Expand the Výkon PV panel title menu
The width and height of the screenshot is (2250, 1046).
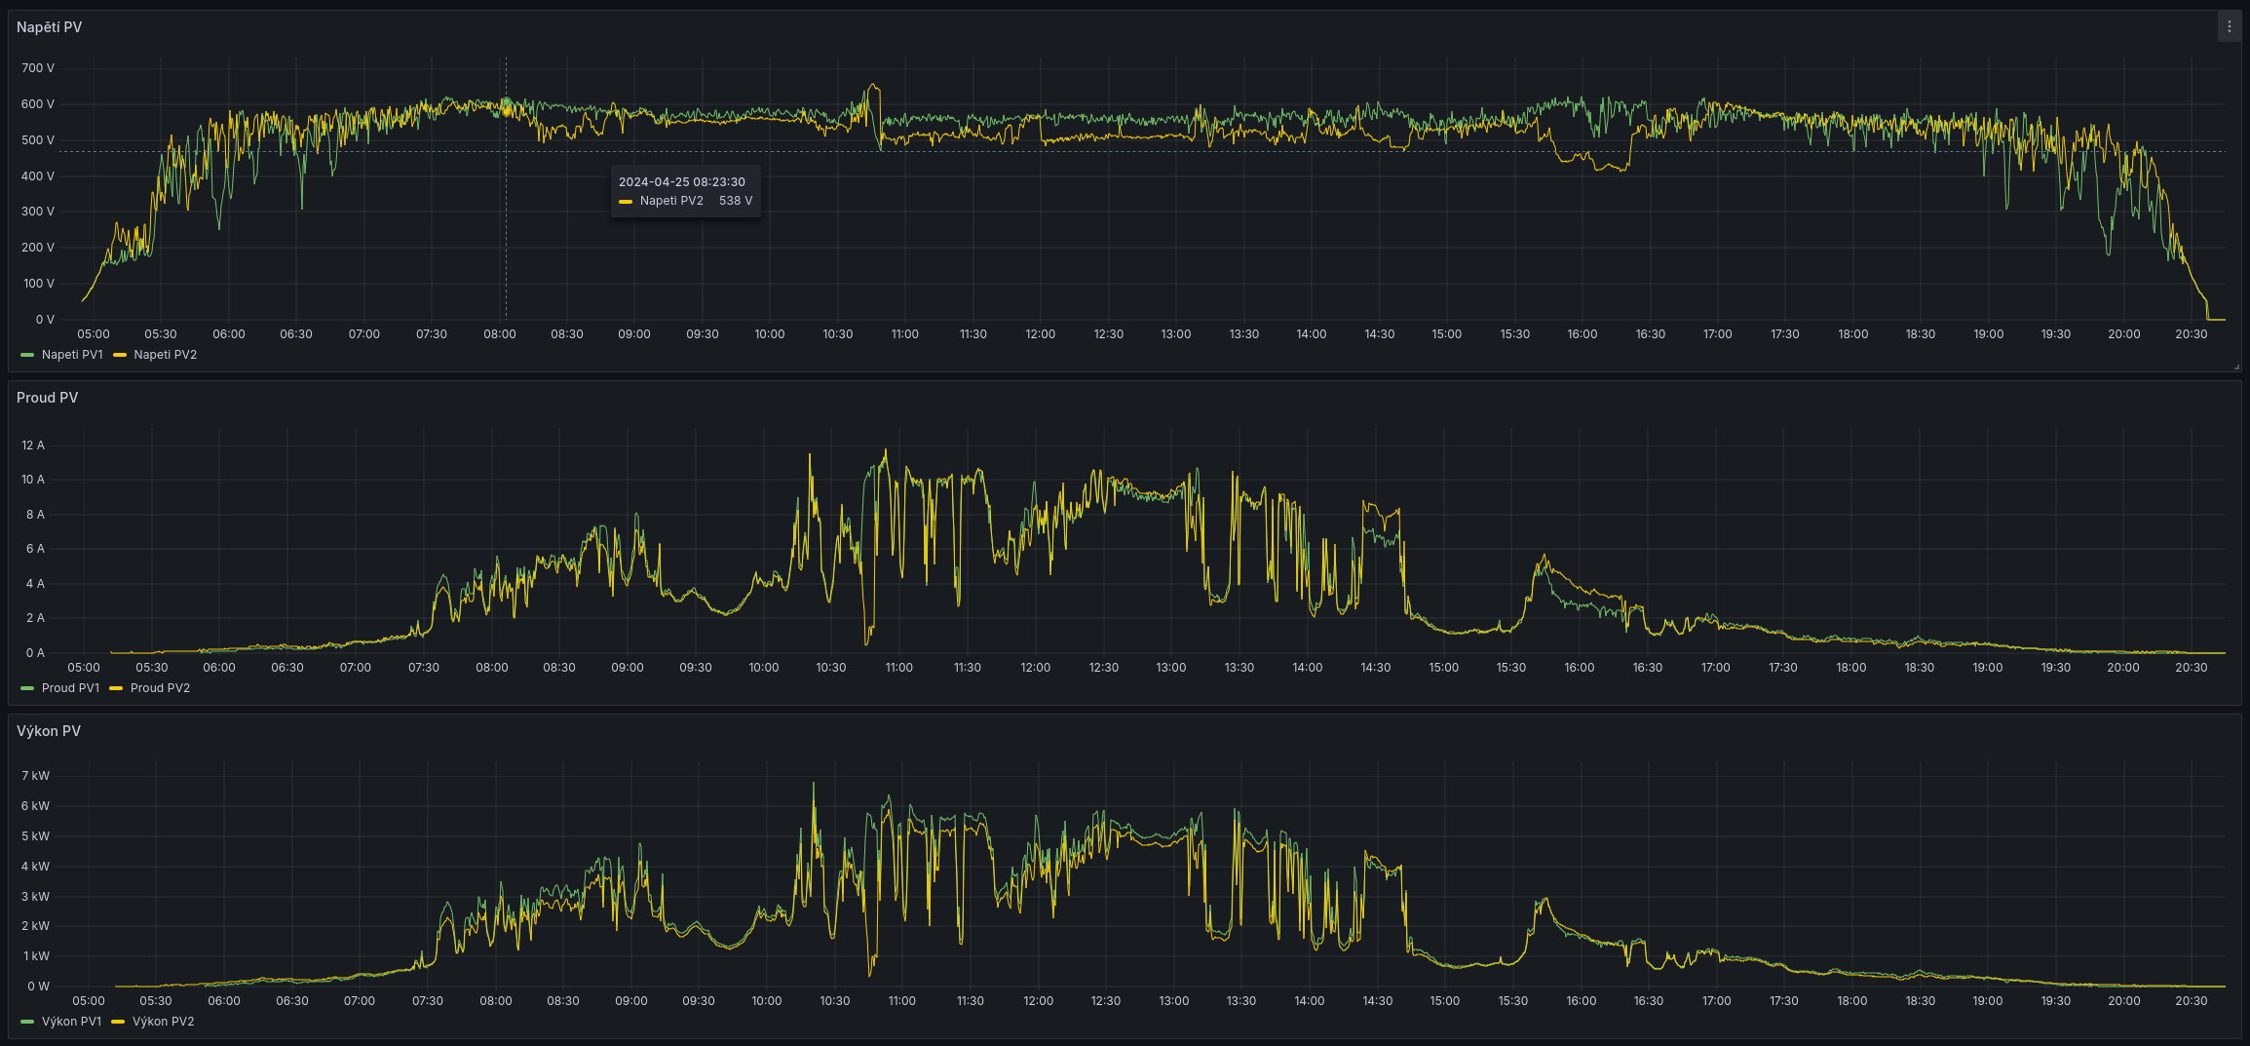49,731
